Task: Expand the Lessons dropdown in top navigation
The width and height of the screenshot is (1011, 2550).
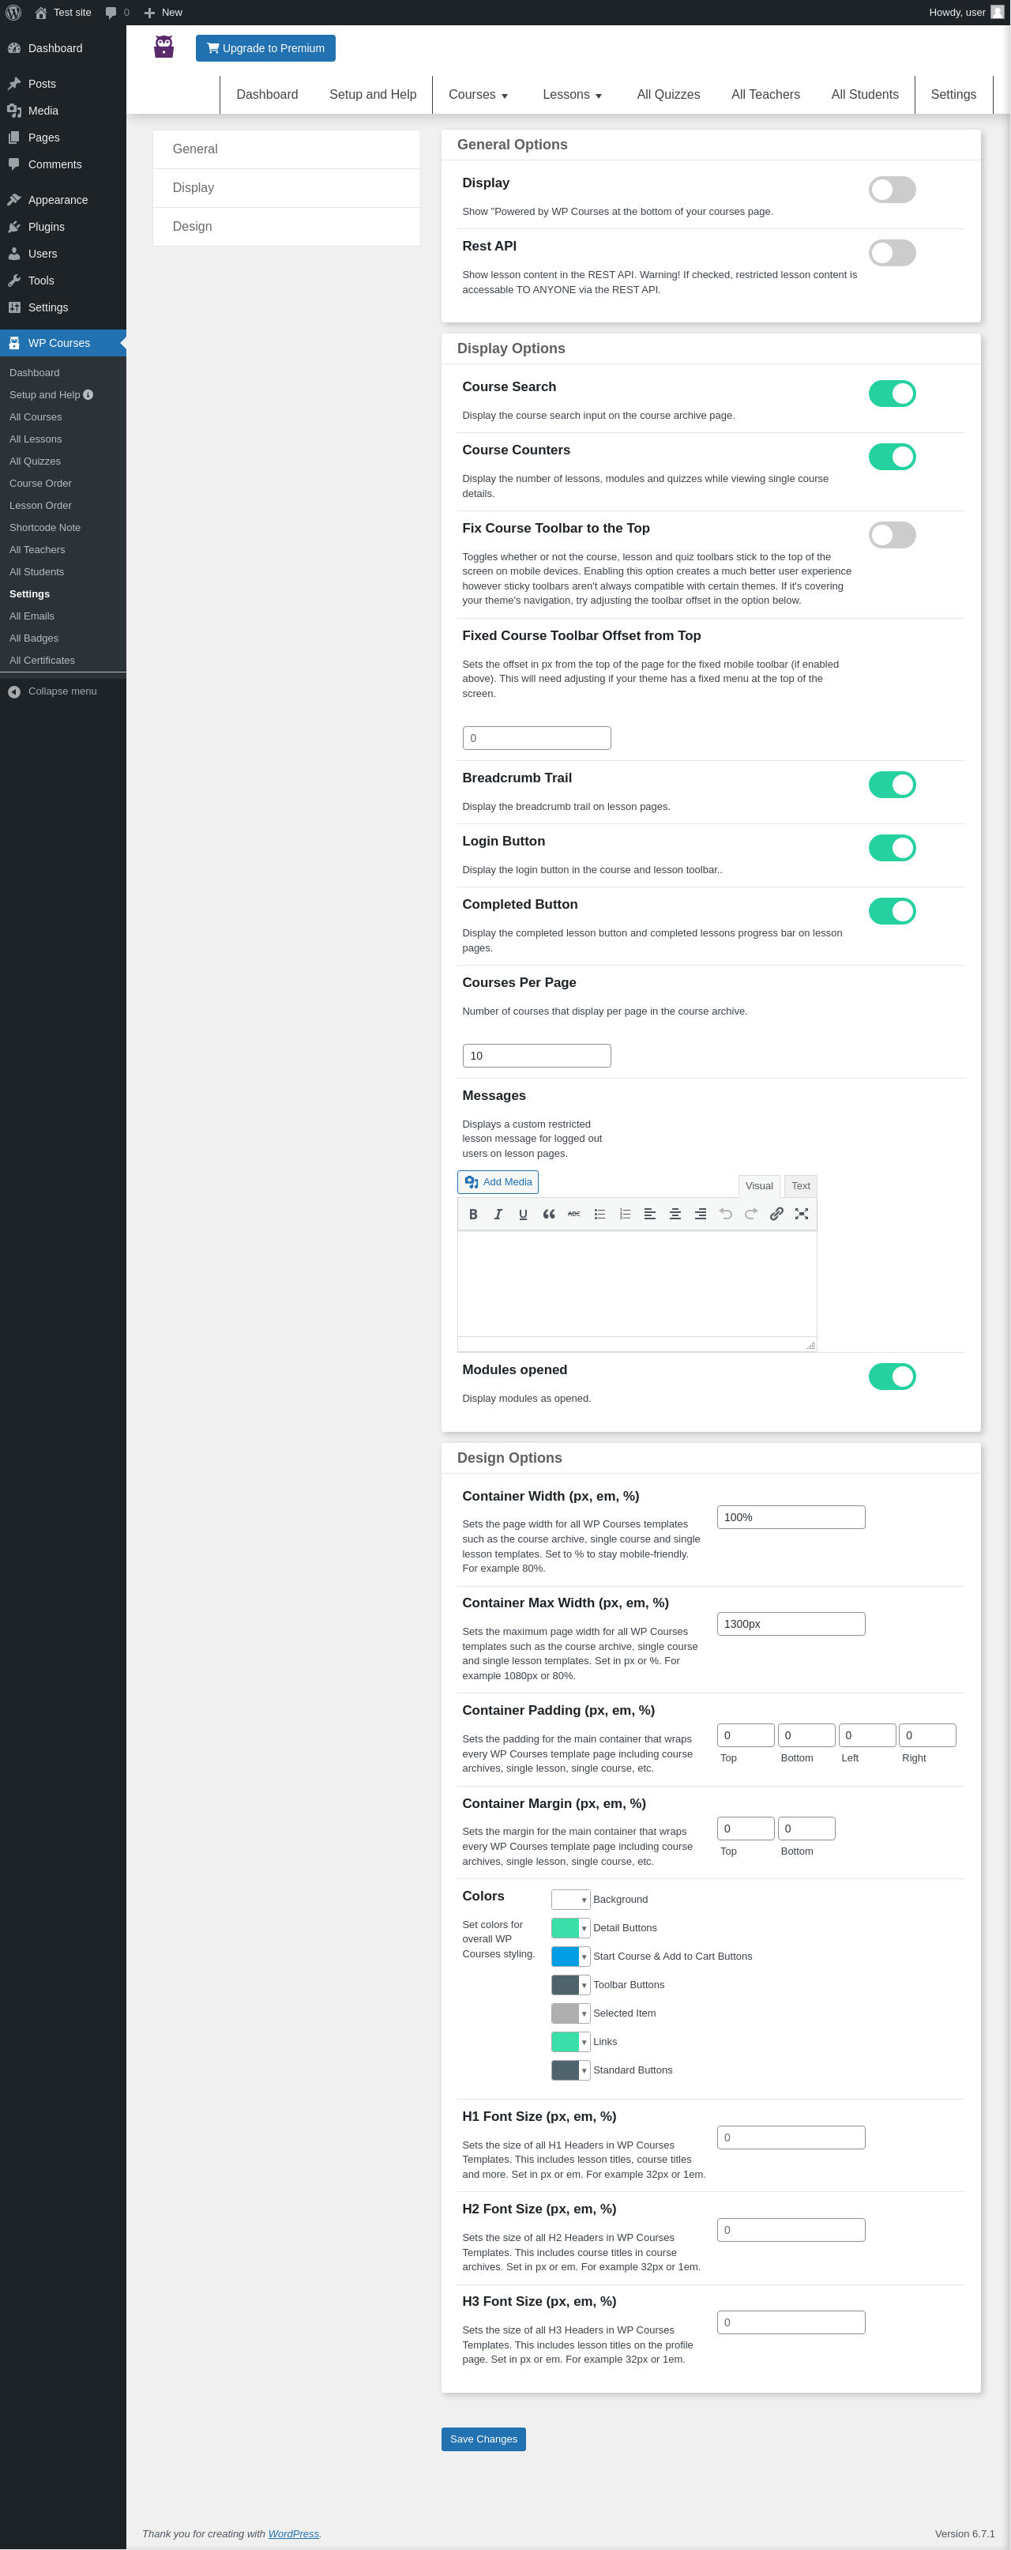Action: (x=573, y=95)
